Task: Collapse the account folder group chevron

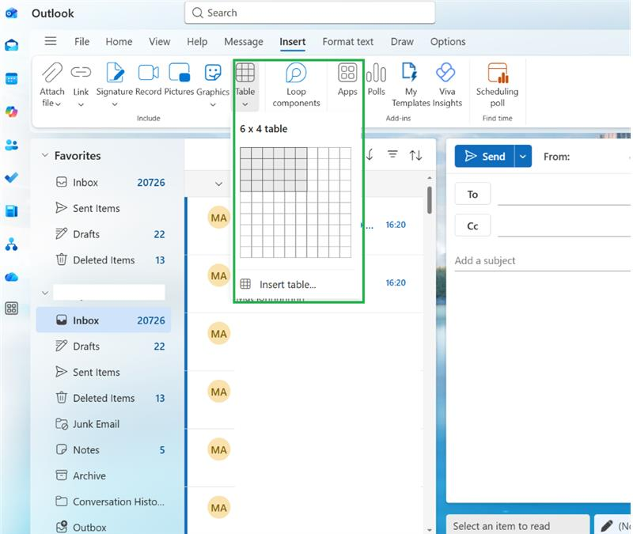Action: pyautogui.click(x=45, y=292)
